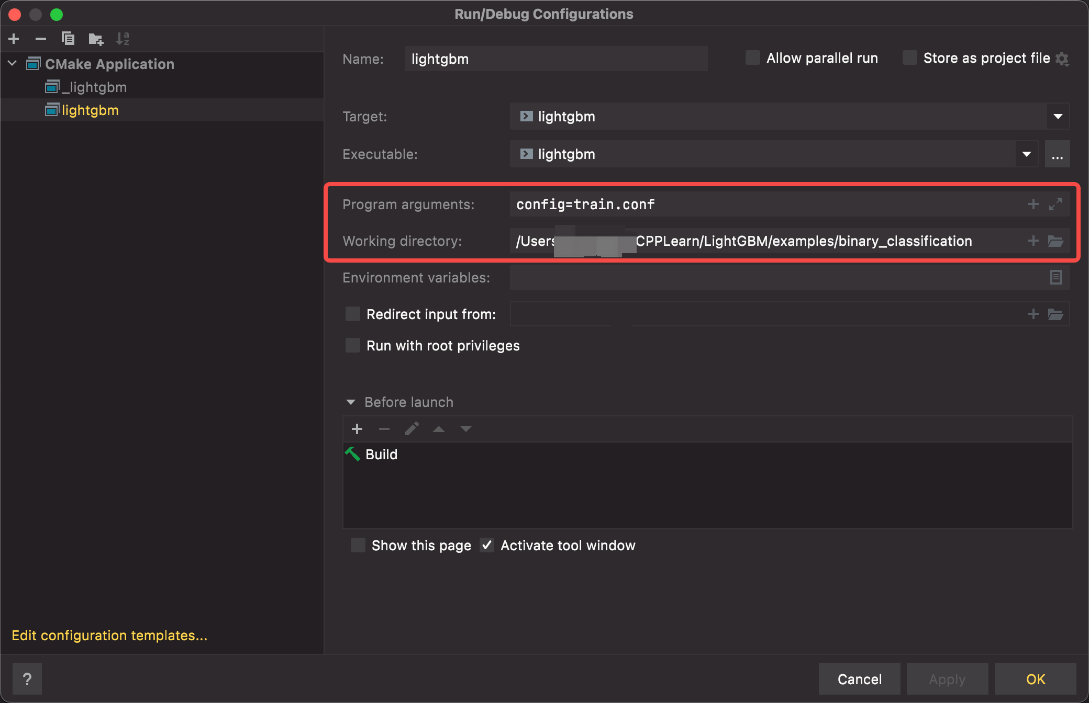Image resolution: width=1089 pixels, height=703 pixels.
Task: Click the environment variables clipboard icon
Action: 1055,277
